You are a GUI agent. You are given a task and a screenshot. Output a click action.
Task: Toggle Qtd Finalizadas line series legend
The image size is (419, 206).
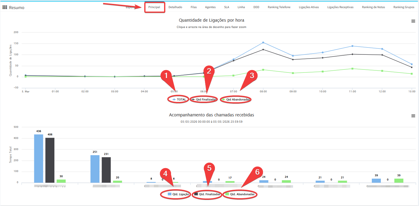[204, 99]
